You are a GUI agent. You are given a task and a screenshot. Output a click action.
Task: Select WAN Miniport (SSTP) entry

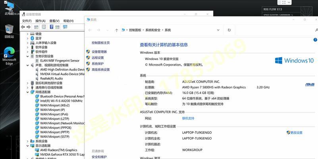[x=55, y=137]
